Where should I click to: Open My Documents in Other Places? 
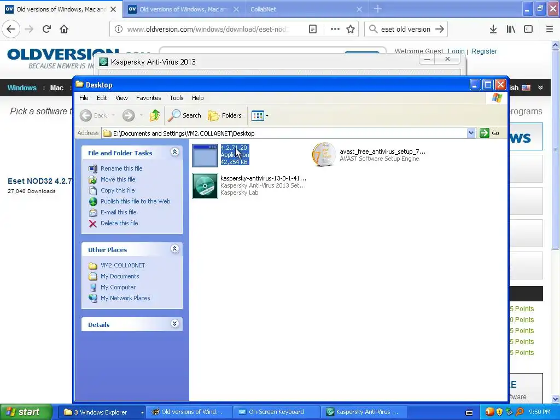[120, 276]
